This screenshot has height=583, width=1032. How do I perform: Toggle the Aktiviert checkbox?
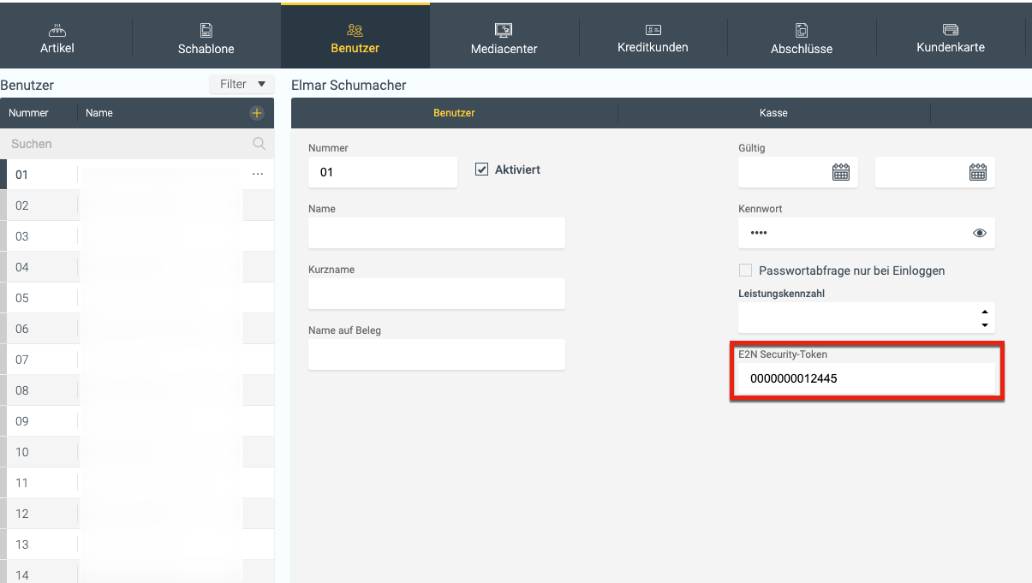coord(481,170)
